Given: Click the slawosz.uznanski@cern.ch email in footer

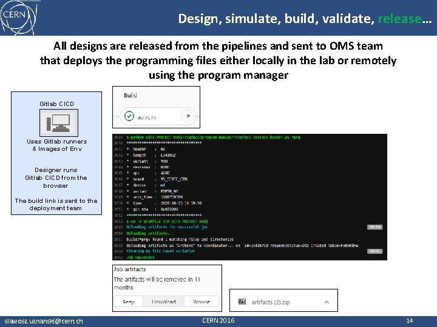Looking at the screenshot, I should pyautogui.click(x=44, y=321).
